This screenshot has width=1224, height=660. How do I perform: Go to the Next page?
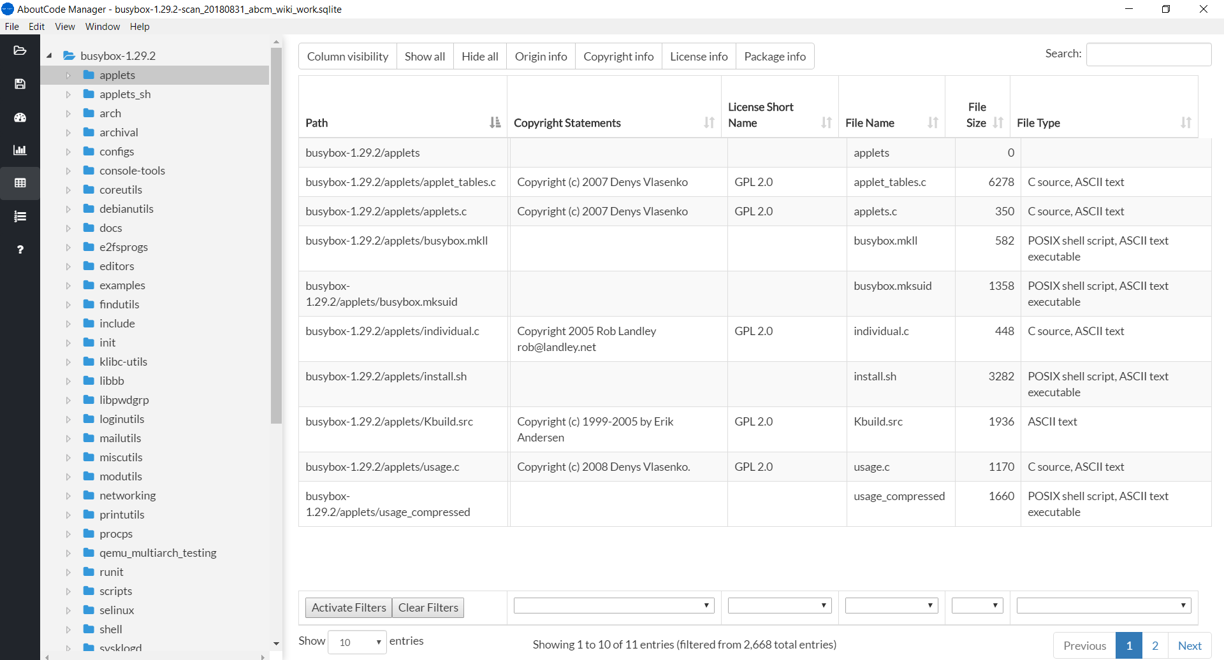click(1190, 645)
